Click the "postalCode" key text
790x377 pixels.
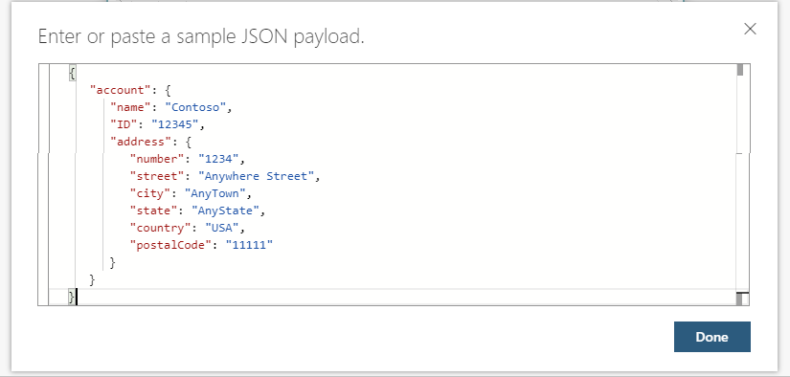[x=170, y=246]
